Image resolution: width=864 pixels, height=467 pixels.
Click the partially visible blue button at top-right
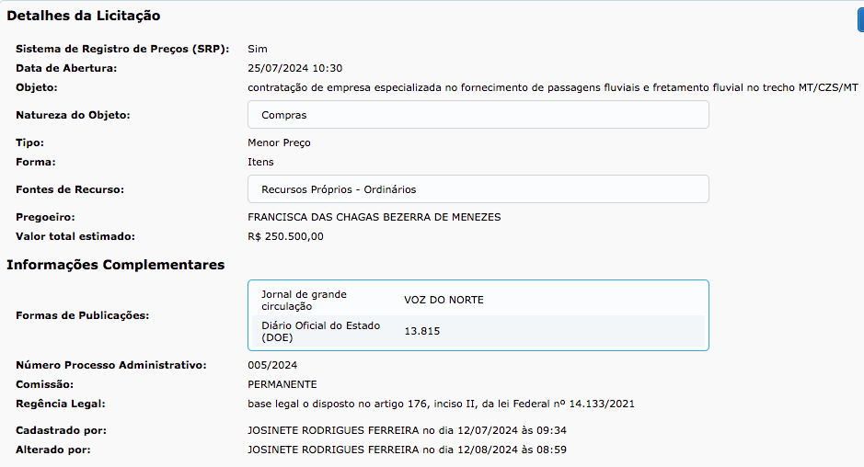tap(859, 19)
